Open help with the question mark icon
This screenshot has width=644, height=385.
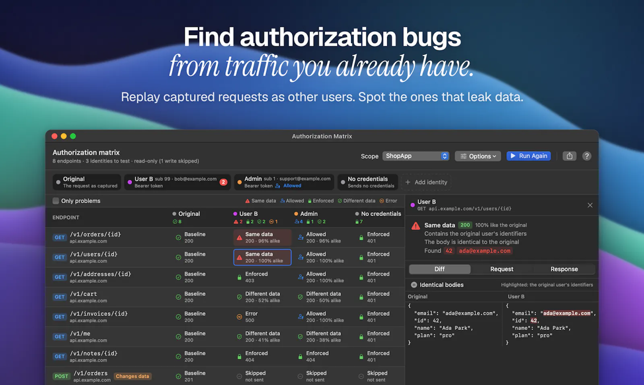[x=587, y=156]
